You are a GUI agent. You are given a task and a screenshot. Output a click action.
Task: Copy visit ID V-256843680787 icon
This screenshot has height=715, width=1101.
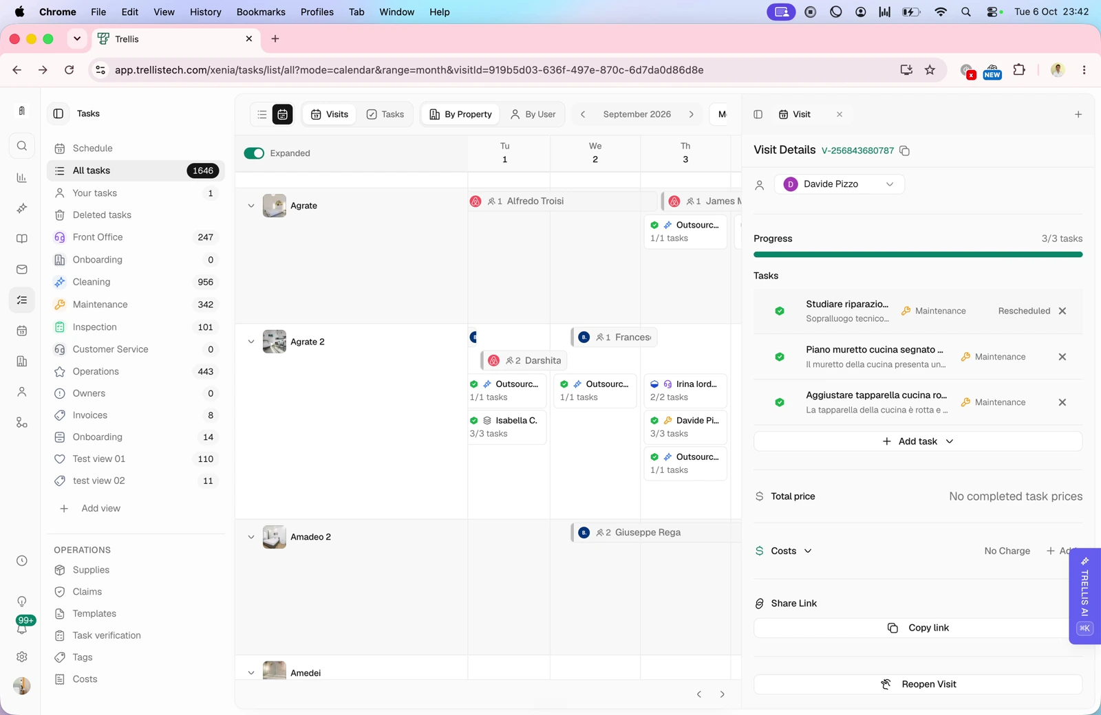(905, 151)
